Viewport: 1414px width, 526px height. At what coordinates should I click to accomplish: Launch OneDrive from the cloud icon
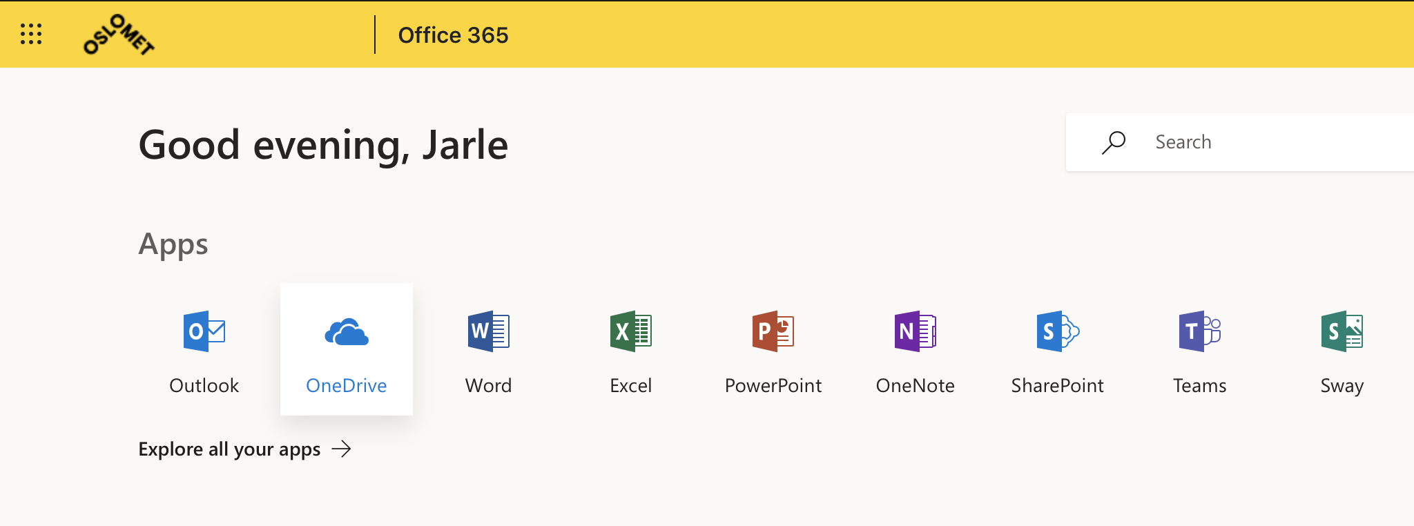pyautogui.click(x=347, y=332)
